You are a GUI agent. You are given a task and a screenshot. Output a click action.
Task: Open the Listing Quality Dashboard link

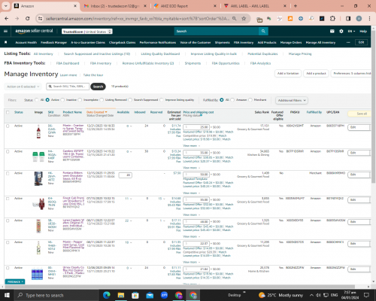160,53
